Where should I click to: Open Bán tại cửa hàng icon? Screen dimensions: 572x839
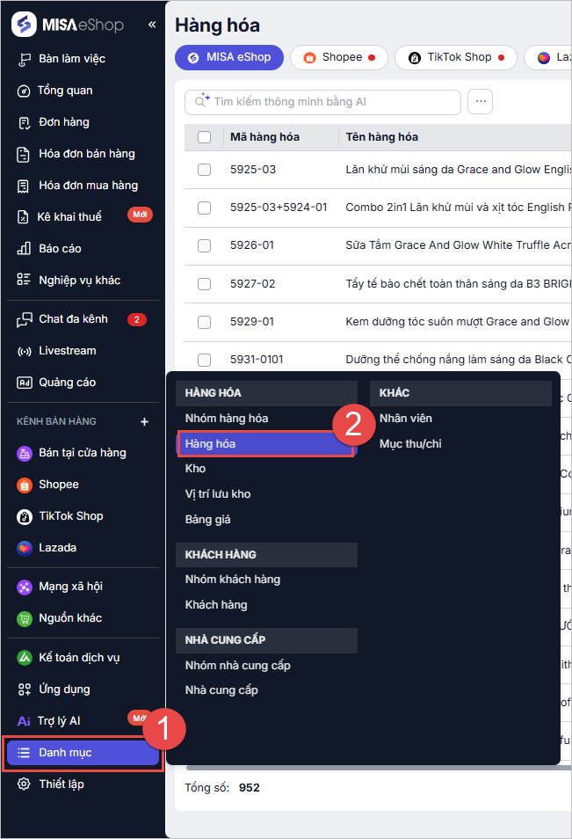pos(25,454)
